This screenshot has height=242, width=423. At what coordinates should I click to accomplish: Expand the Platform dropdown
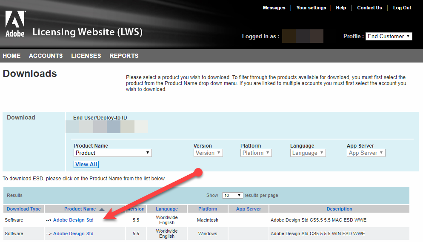(x=256, y=153)
